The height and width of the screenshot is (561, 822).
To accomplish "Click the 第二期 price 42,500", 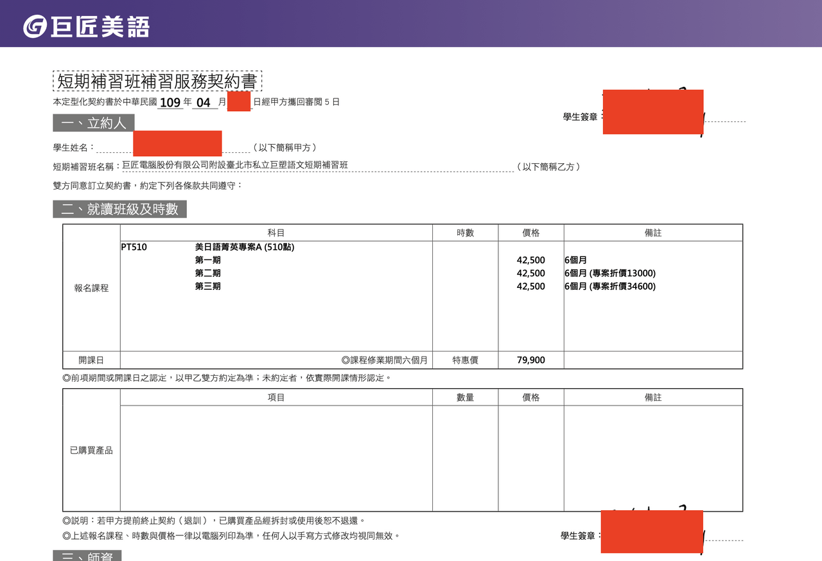I will (x=531, y=273).
